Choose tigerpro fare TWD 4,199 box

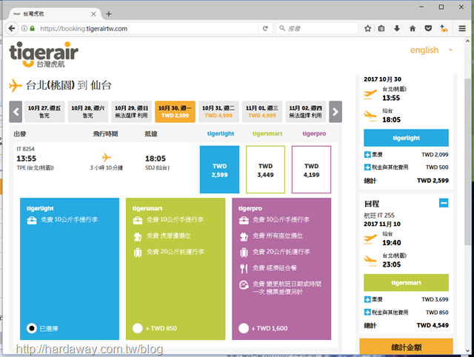pyautogui.click(x=311, y=170)
